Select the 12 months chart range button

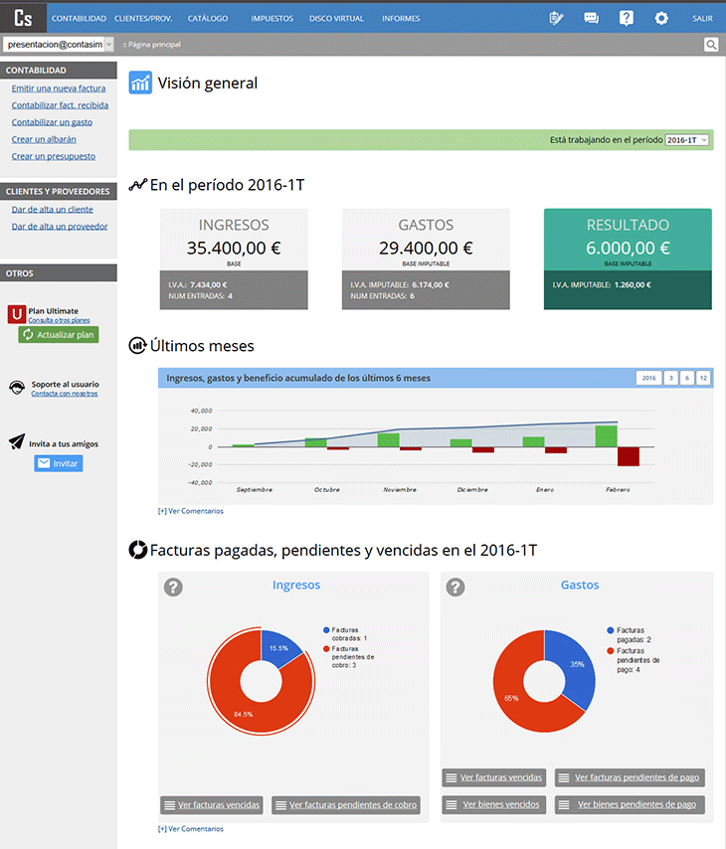tap(703, 378)
